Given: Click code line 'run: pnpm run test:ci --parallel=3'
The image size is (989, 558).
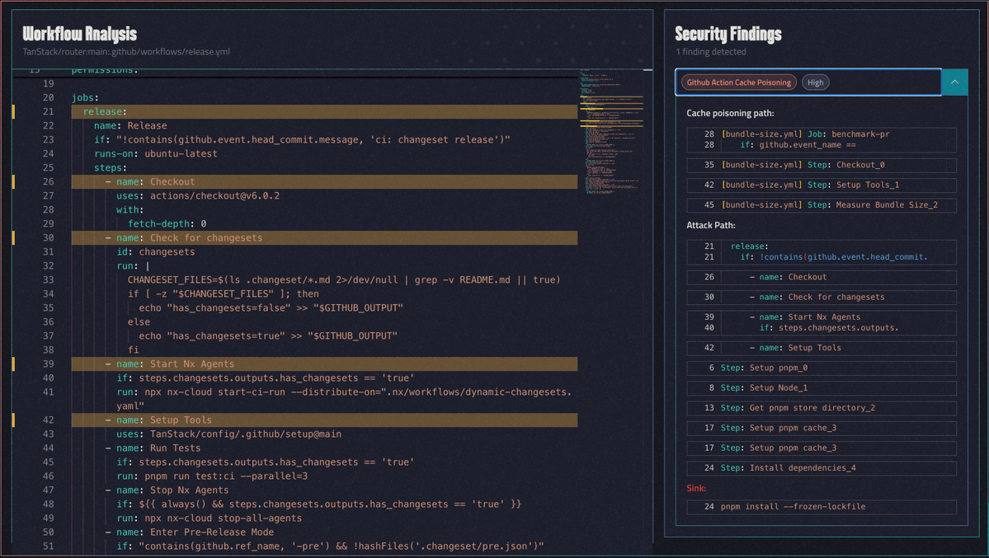Looking at the screenshot, I should click(212, 476).
